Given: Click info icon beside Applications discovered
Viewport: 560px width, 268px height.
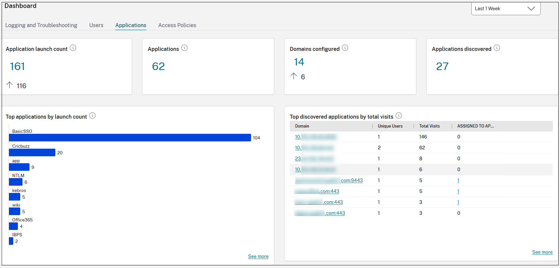Looking at the screenshot, I should pos(497,48).
